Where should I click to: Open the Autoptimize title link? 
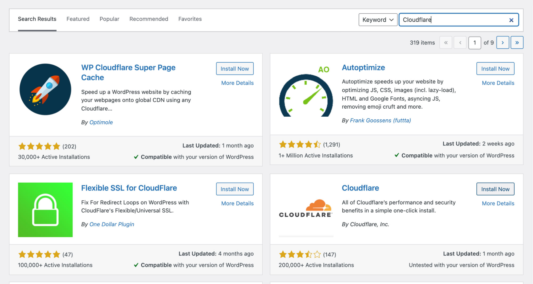tap(363, 68)
